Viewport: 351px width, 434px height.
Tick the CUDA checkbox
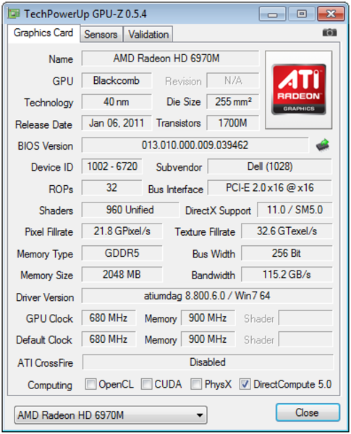pos(146,384)
